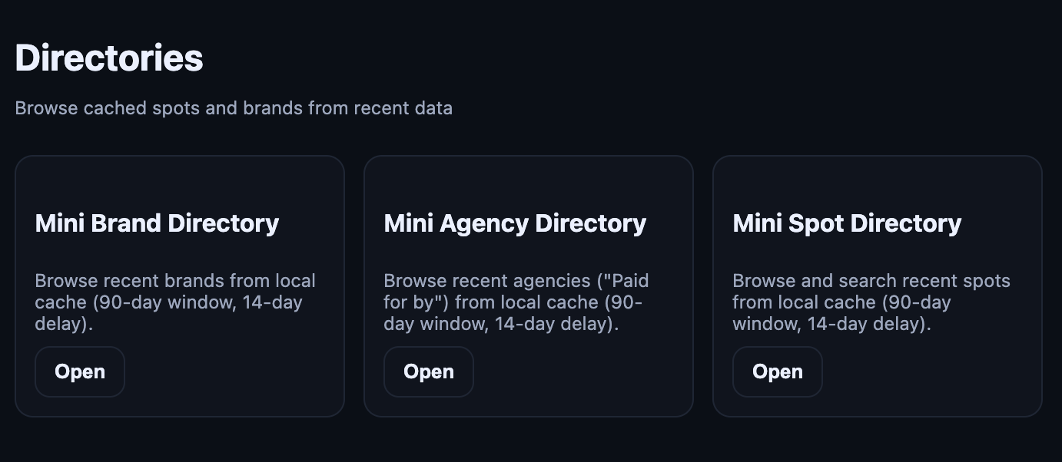Click the Mini Brand Directory title
Viewport: 1062px width, 462px height.
[157, 223]
